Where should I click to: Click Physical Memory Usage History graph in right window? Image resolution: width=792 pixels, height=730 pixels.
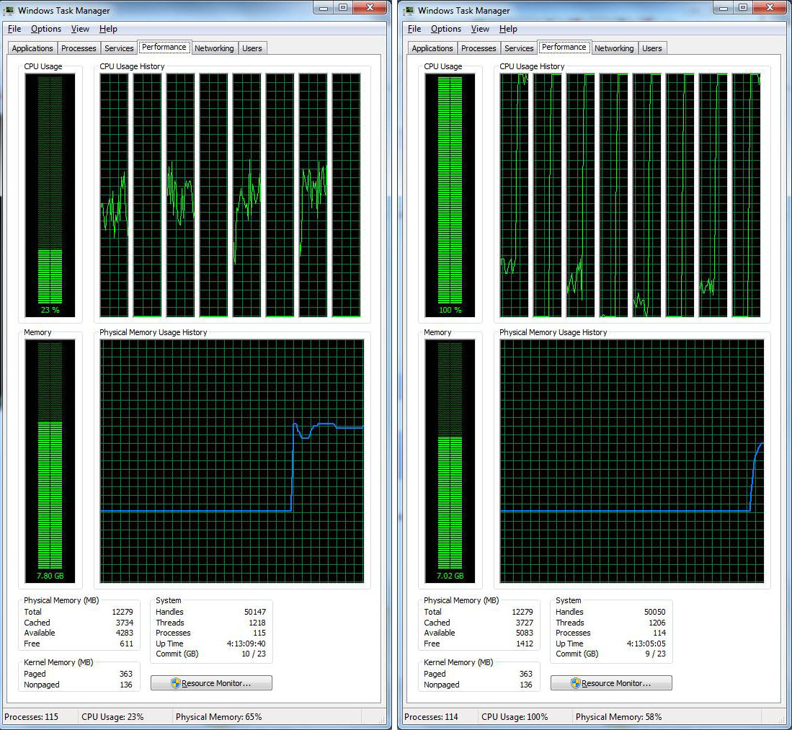pyautogui.click(x=632, y=461)
